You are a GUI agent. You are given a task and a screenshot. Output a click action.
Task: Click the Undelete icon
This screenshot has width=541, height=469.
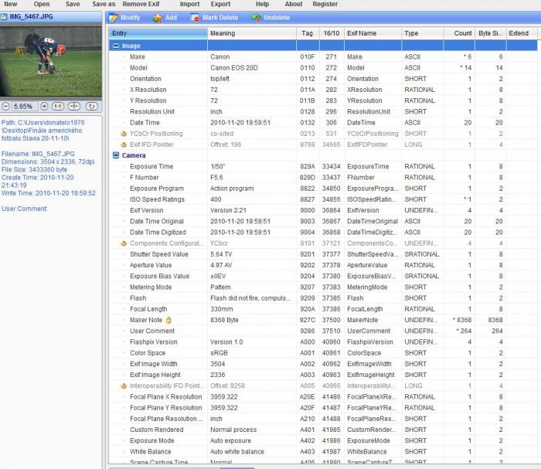click(x=256, y=18)
